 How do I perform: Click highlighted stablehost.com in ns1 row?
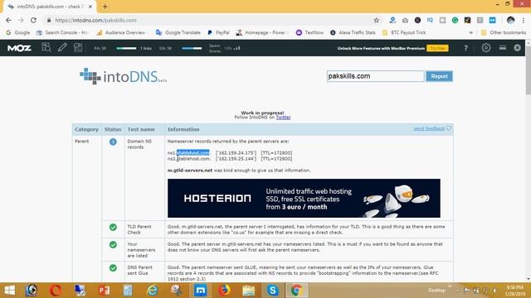(x=192, y=153)
